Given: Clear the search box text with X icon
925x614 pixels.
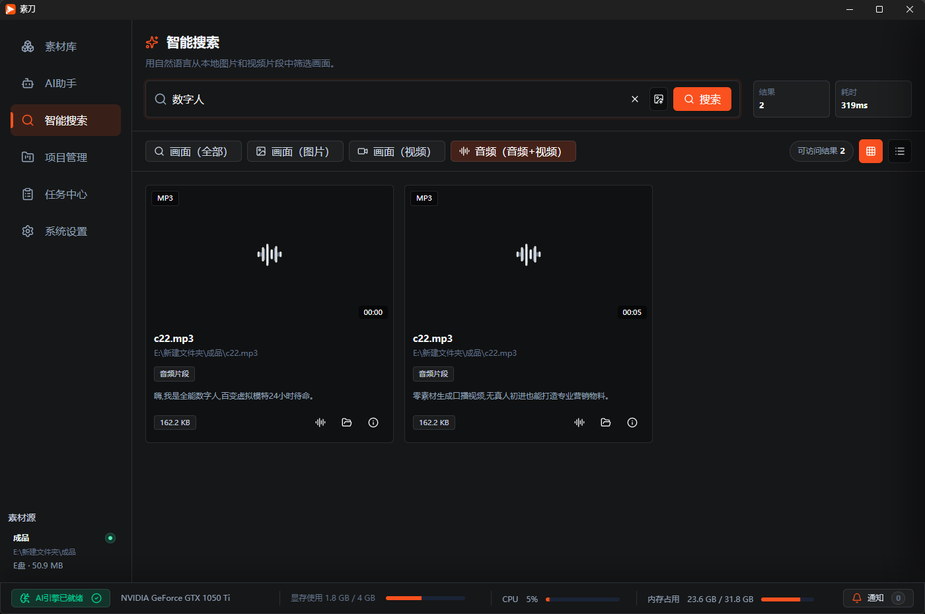Looking at the screenshot, I should 635,99.
